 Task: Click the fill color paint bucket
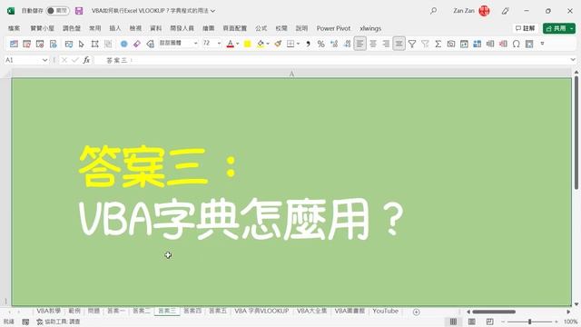(261, 44)
